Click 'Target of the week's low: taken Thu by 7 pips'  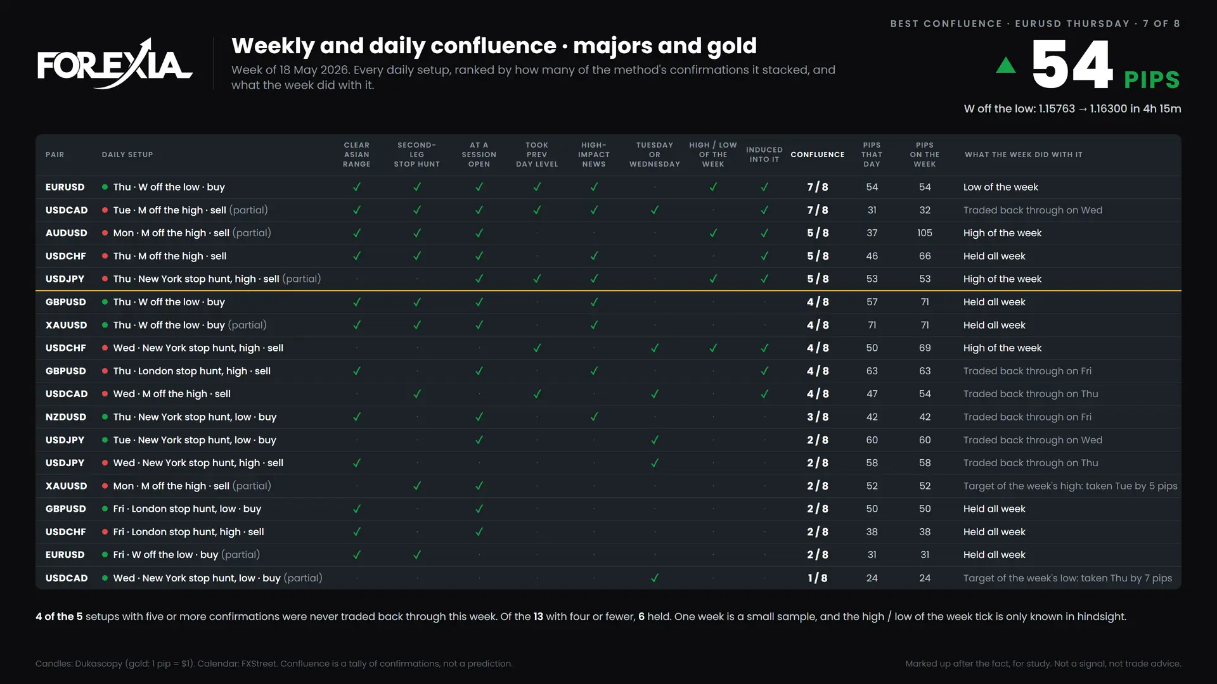click(1068, 578)
